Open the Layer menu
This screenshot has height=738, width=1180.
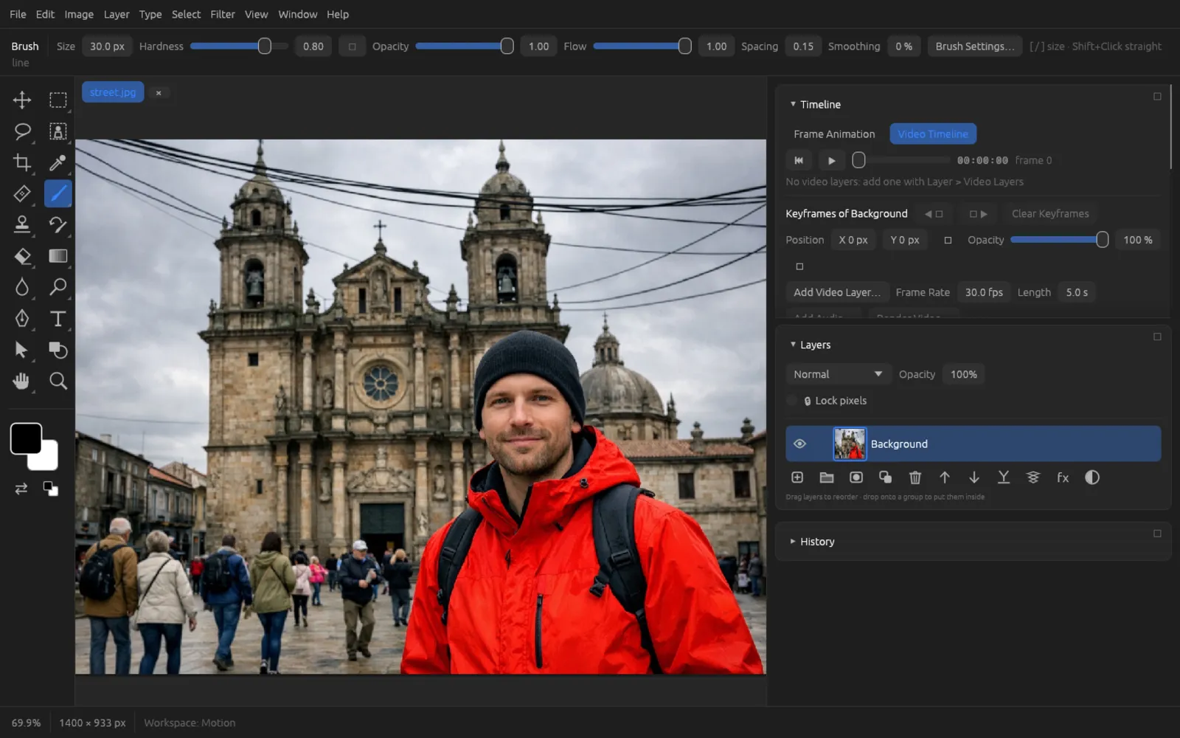[x=116, y=14]
